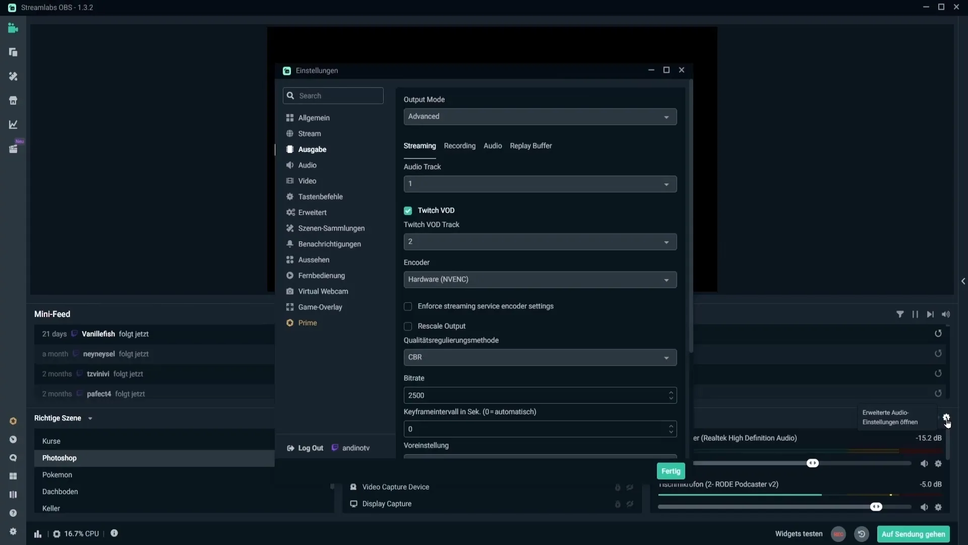Click the Bitrate stepper arrows
This screenshot has height=545, width=968.
click(x=671, y=395)
